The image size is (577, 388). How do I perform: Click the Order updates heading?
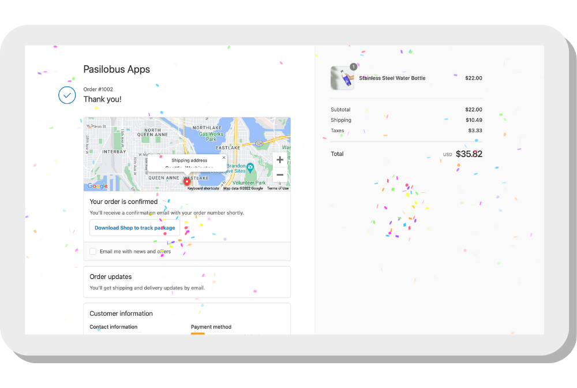111,277
